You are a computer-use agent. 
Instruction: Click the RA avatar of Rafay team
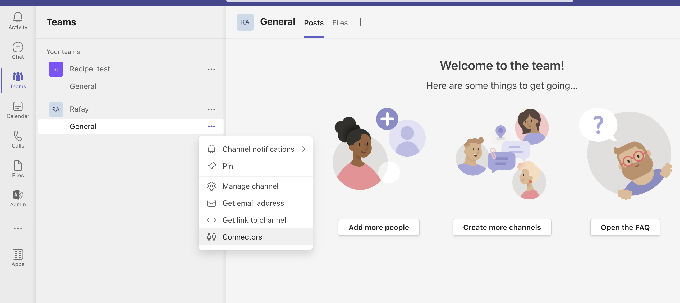coord(56,109)
